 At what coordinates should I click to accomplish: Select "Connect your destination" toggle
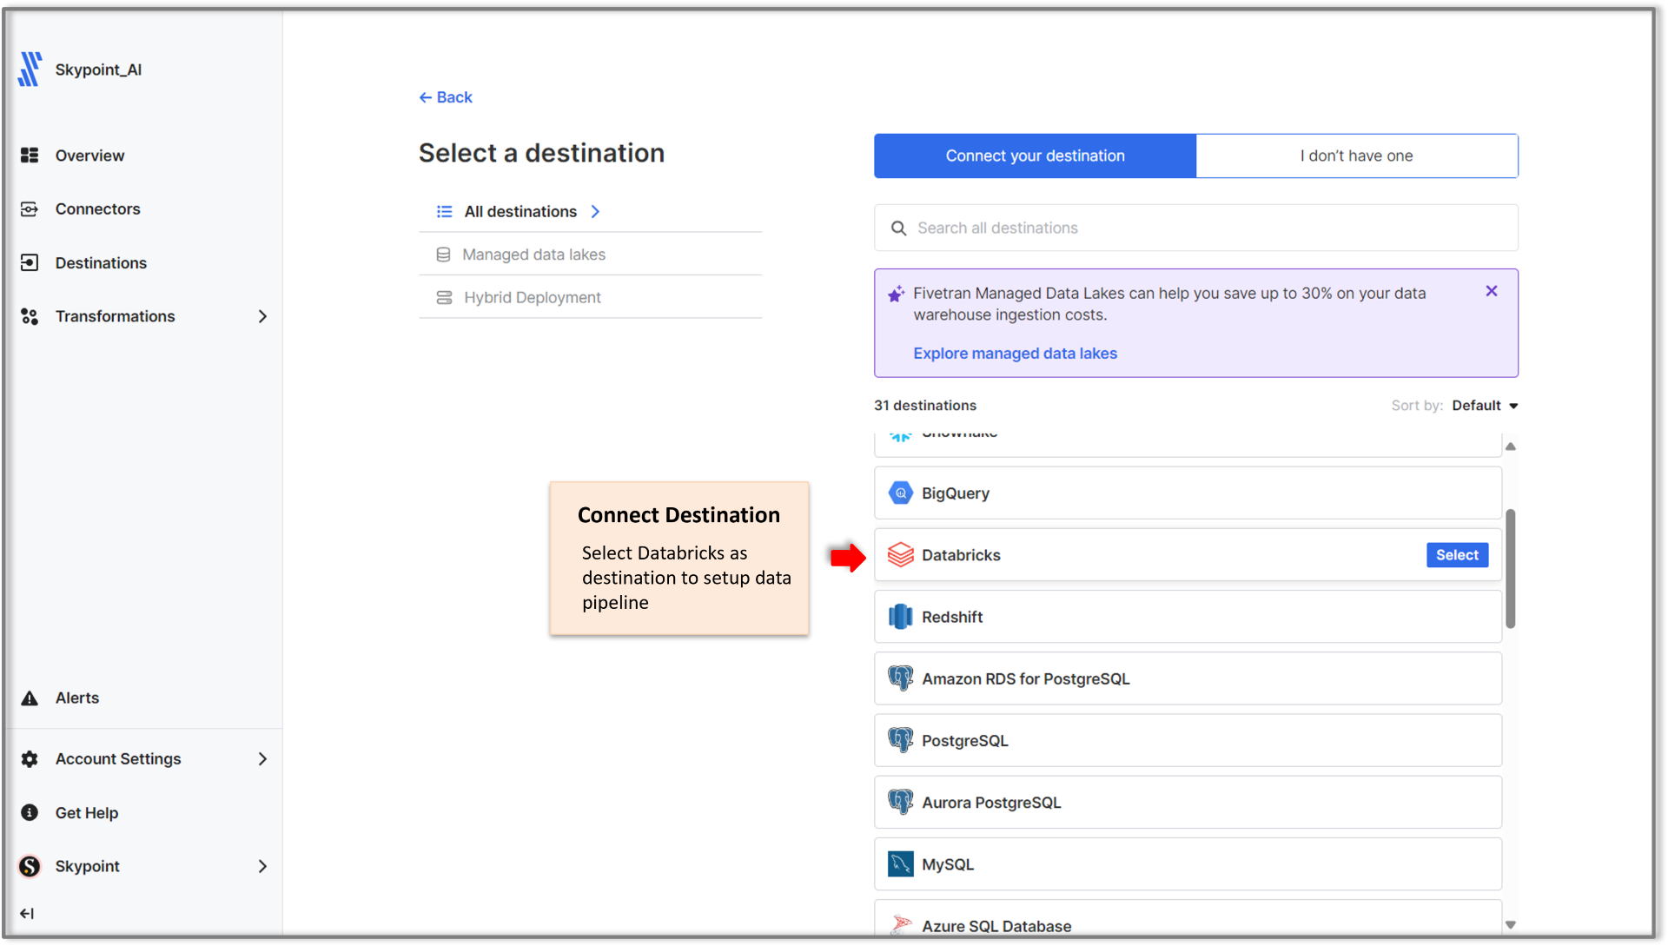1035,156
